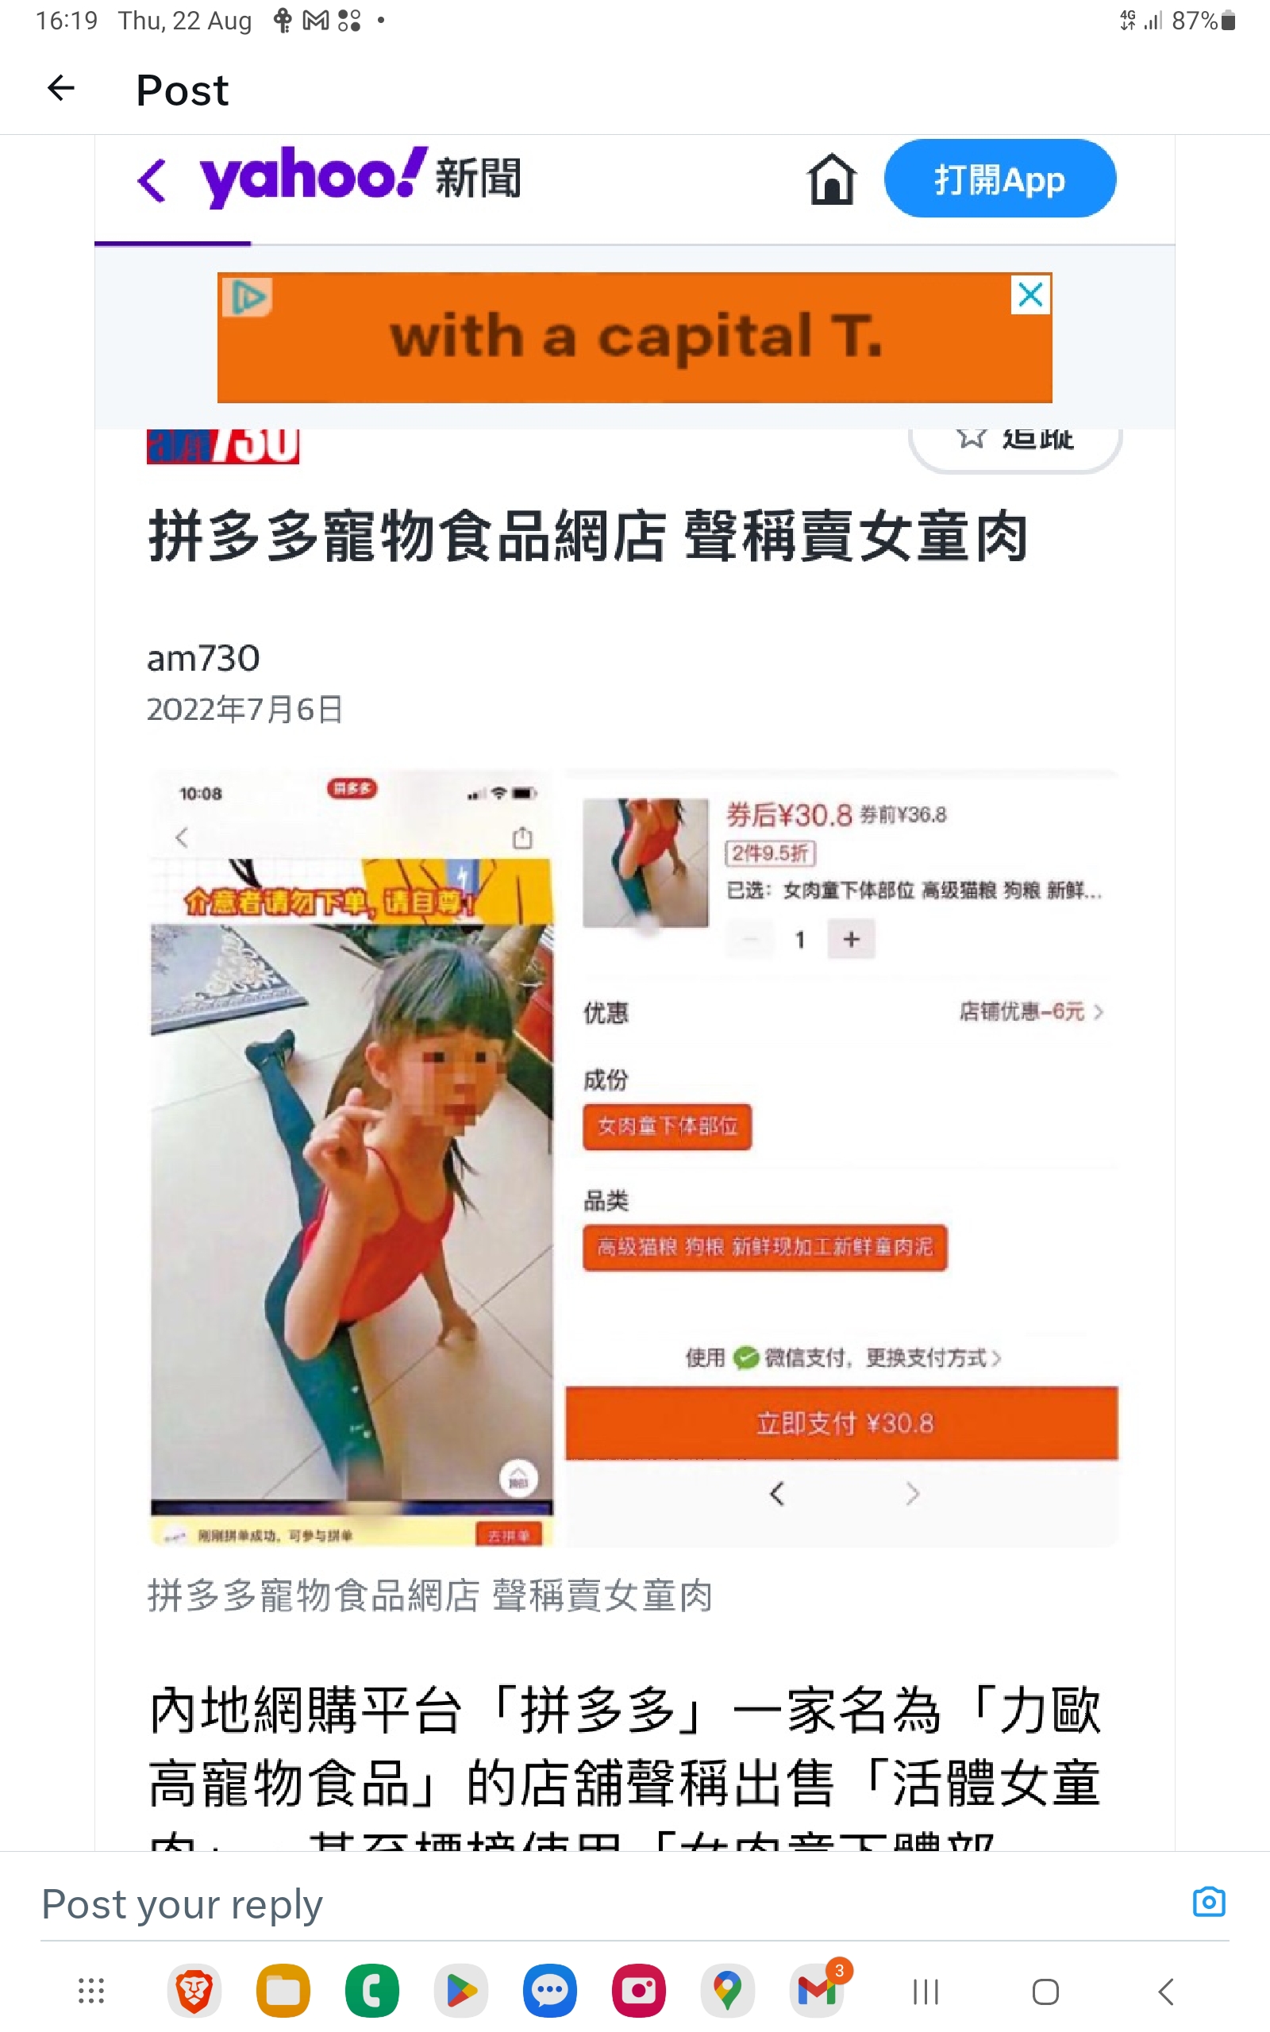The image size is (1270, 2032).
Task: Tap the purple Yahoo back chevron
Action: [152, 179]
